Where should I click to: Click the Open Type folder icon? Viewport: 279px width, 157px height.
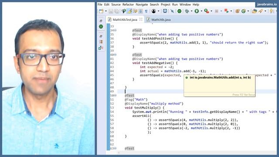click(x=255, y=11)
